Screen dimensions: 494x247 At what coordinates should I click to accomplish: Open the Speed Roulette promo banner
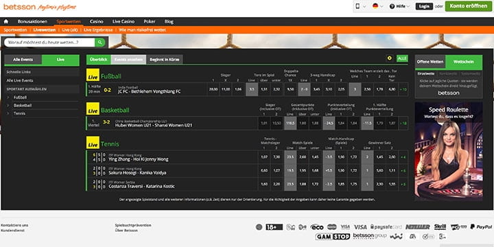coord(449,151)
